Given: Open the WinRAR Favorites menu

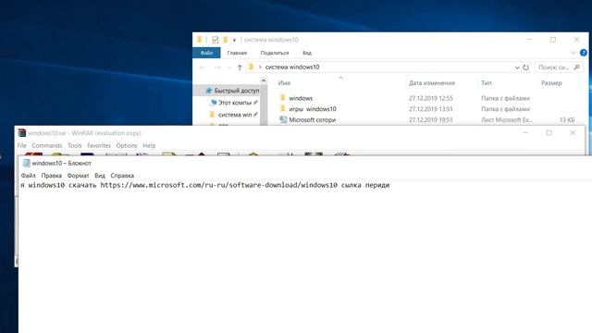Looking at the screenshot, I should click(x=99, y=145).
